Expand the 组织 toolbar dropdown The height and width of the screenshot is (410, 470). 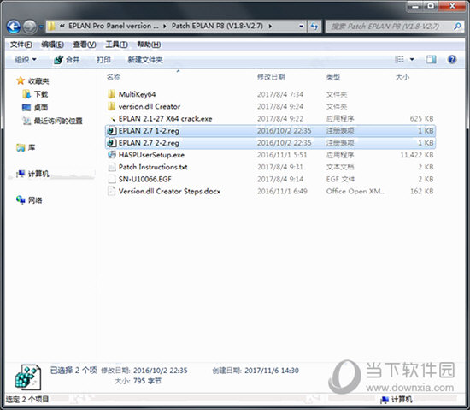(x=26, y=60)
